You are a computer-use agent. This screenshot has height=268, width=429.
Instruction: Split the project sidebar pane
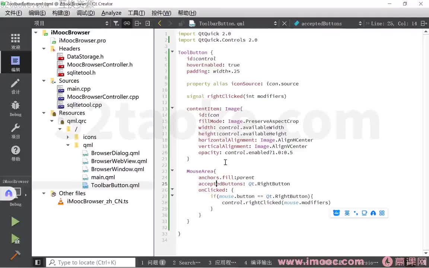coord(138,23)
